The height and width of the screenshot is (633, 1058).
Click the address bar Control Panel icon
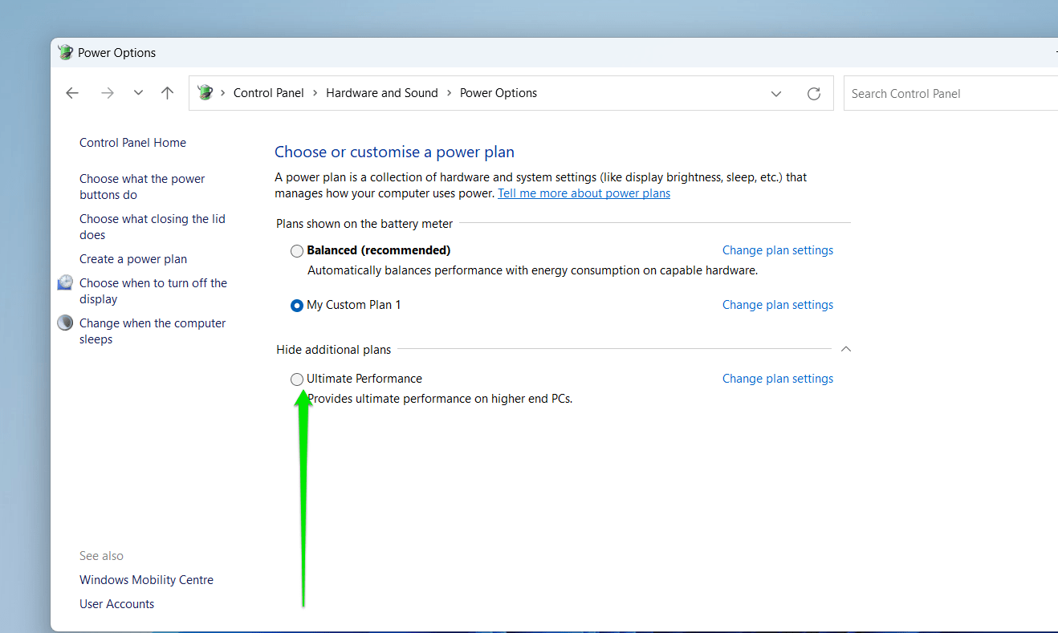click(x=205, y=93)
